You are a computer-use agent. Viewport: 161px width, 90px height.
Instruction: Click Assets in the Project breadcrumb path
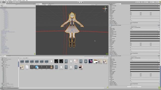(20, 58)
